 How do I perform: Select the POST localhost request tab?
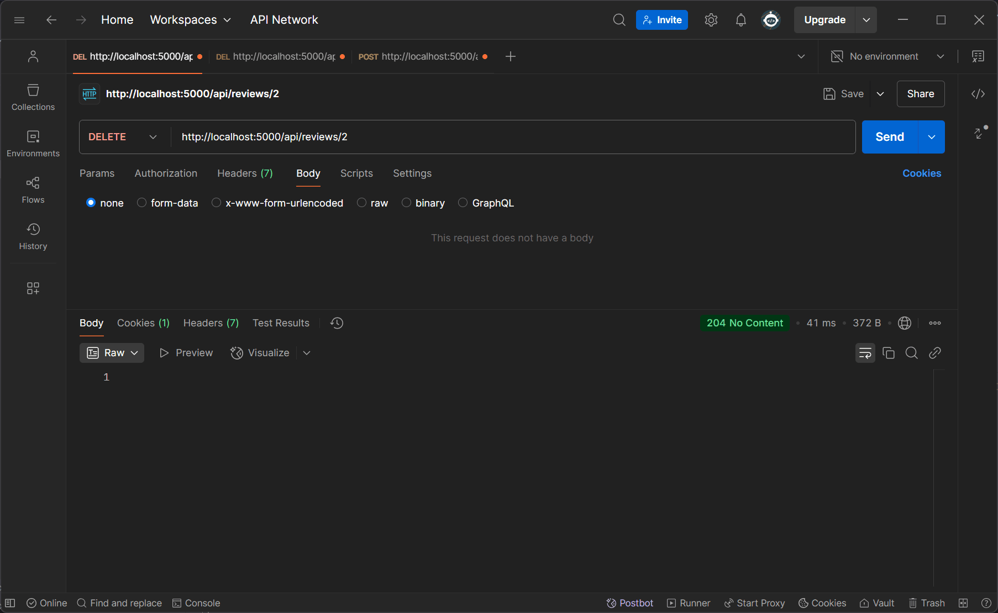click(x=423, y=56)
